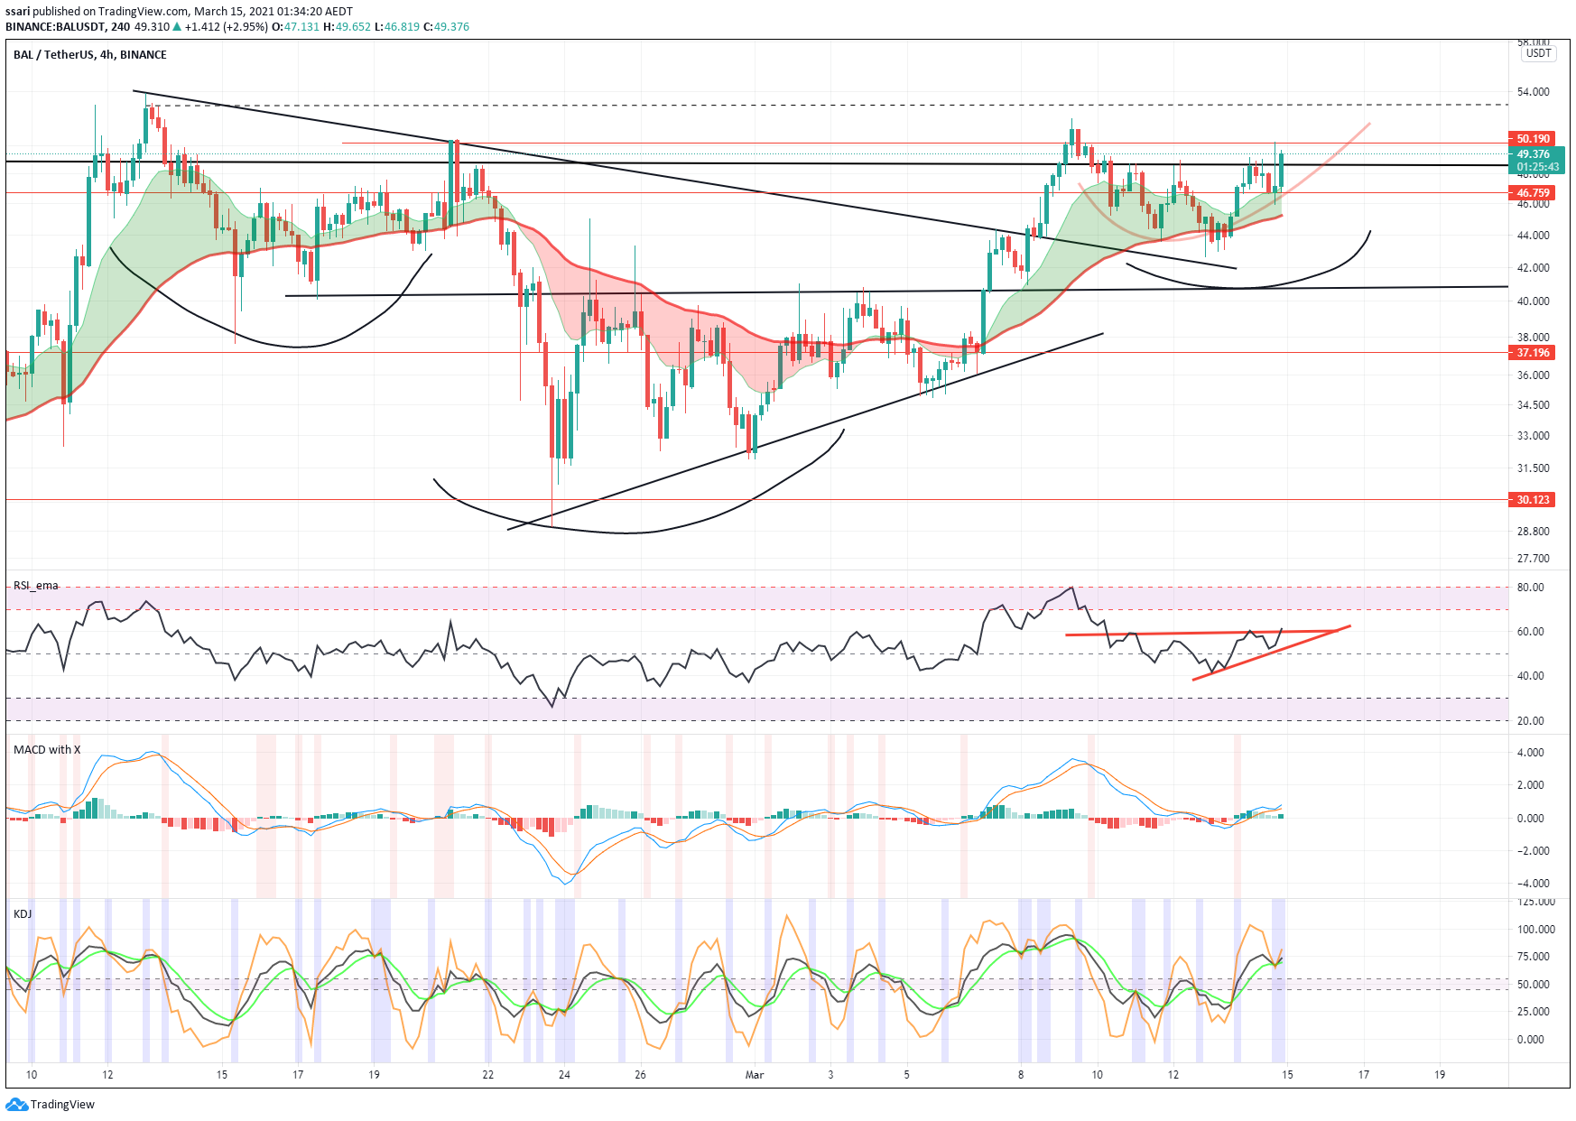Click the 27.700 price axis tick
Screen dimensions: 1576x1121
coord(1534,559)
